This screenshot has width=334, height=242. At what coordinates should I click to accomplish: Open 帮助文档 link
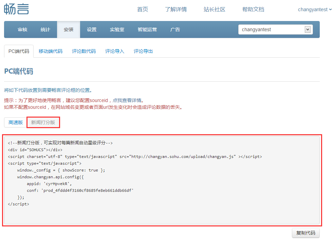click(253, 9)
